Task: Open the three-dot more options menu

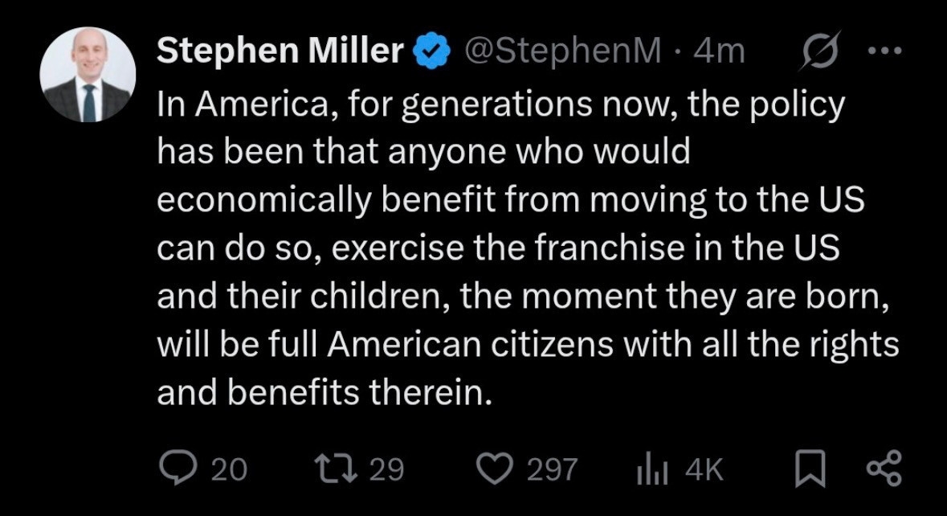Action: pos(885,51)
